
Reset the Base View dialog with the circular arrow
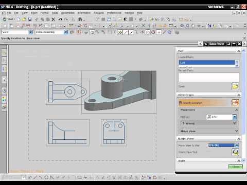(228, 44)
